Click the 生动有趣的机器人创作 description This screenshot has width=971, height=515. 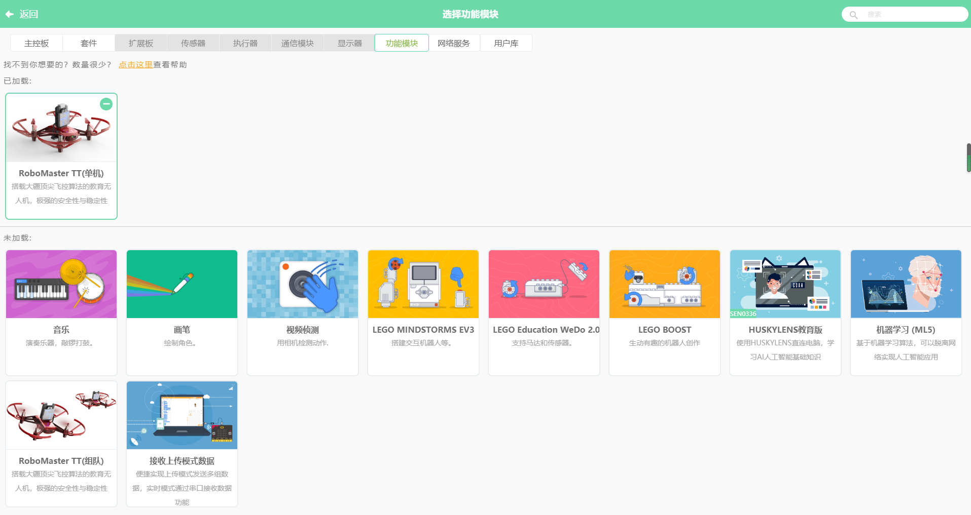click(665, 343)
